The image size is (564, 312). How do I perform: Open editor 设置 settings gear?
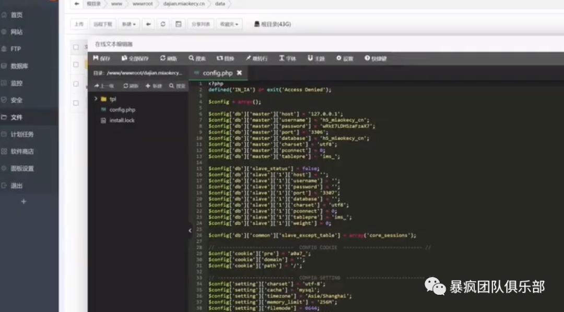coord(345,58)
